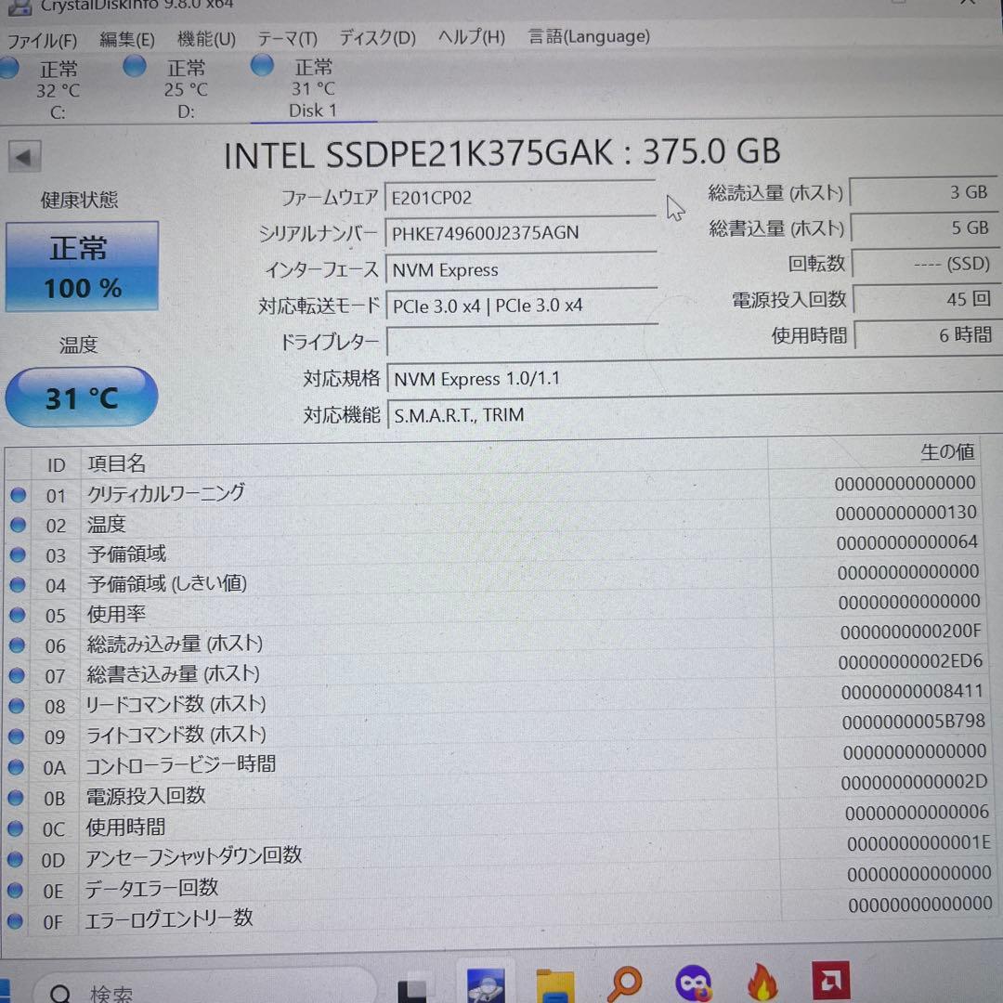Screen dimensions: 1003x1003
Task: Open Task View from the taskbar
Action: (412, 988)
